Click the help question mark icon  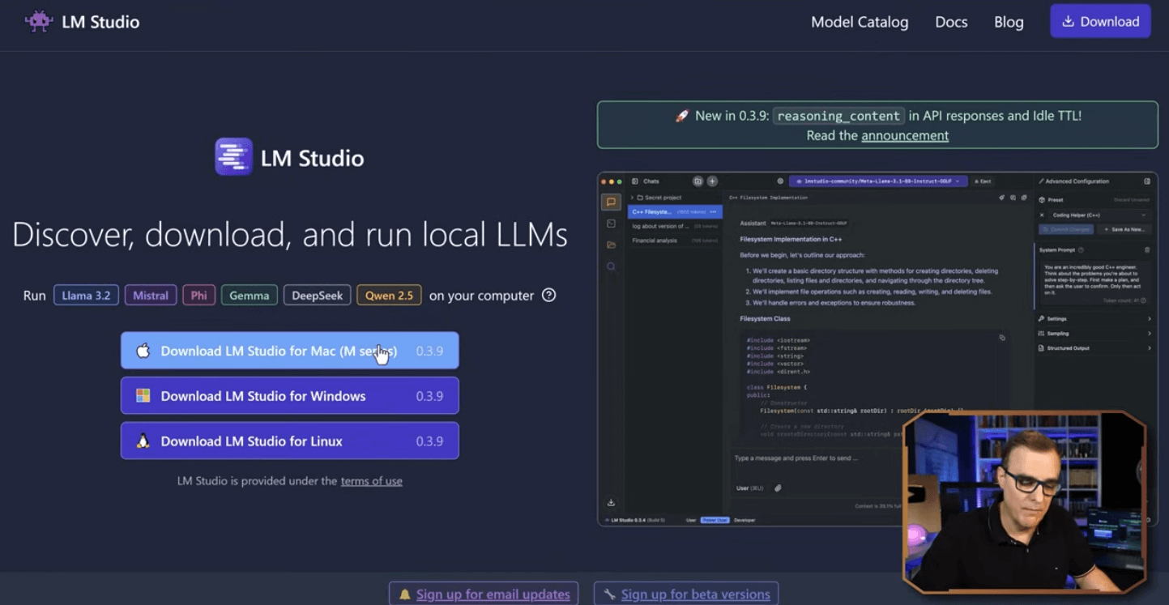[x=548, y=295]
